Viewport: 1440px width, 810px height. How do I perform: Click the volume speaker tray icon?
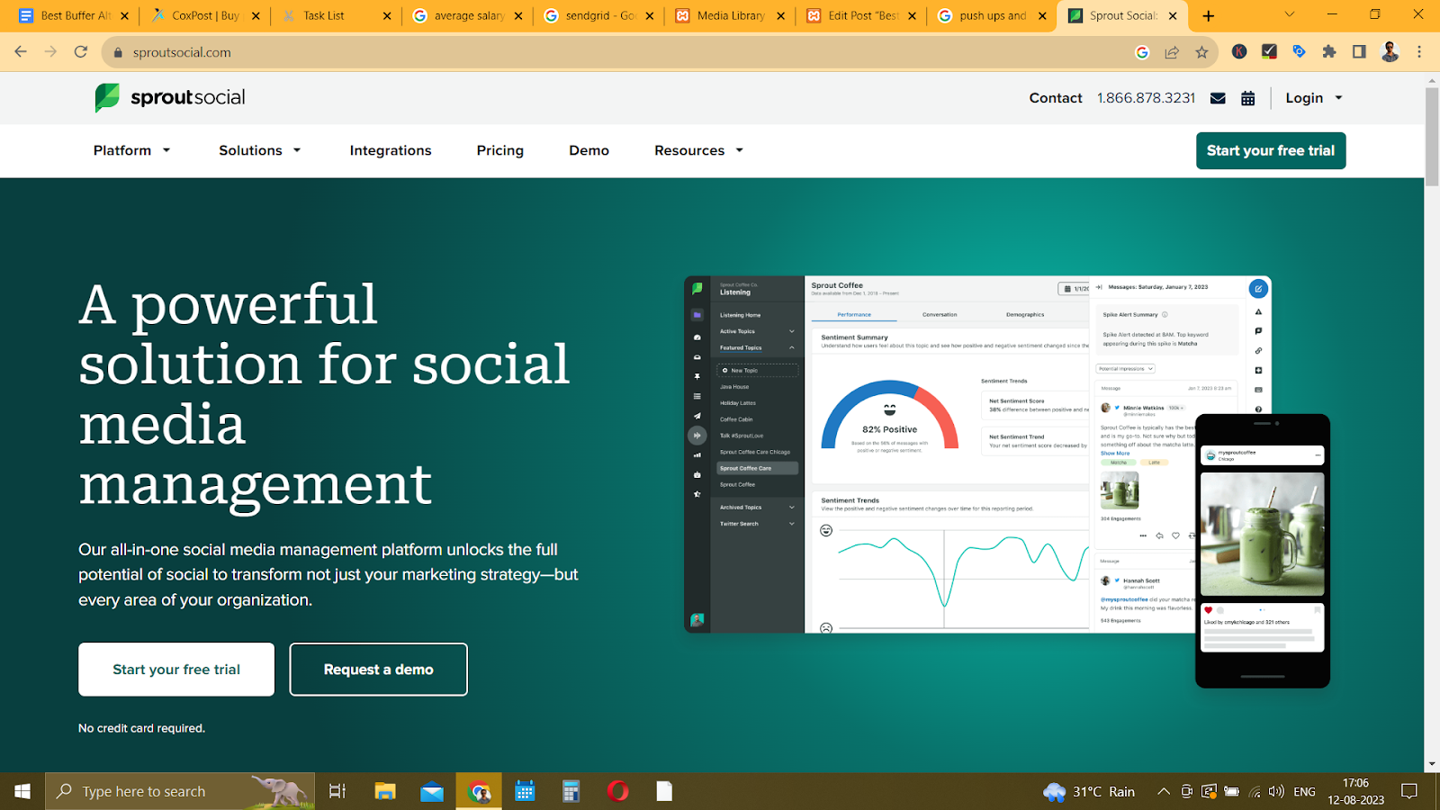pyautogui.click(x=1276, y=791)
